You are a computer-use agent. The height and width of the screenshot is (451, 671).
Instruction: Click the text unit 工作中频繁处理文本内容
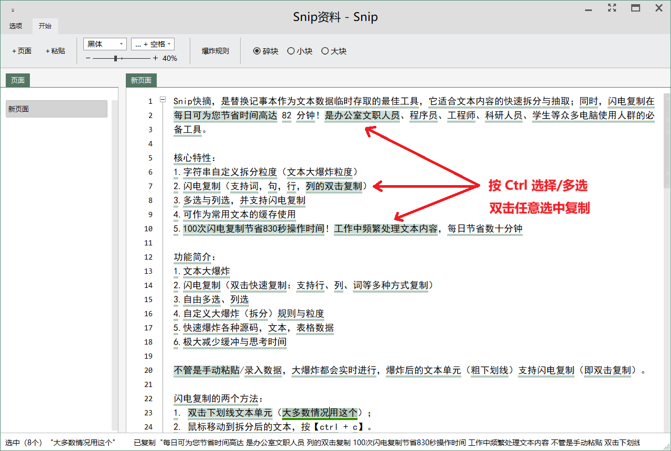[x=385, y=229]
